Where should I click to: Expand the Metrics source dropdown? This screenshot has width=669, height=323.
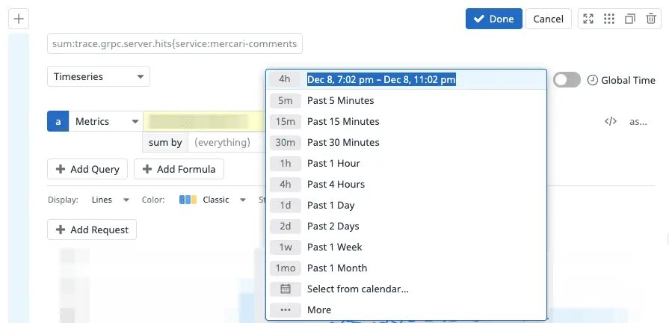[105, 121]
